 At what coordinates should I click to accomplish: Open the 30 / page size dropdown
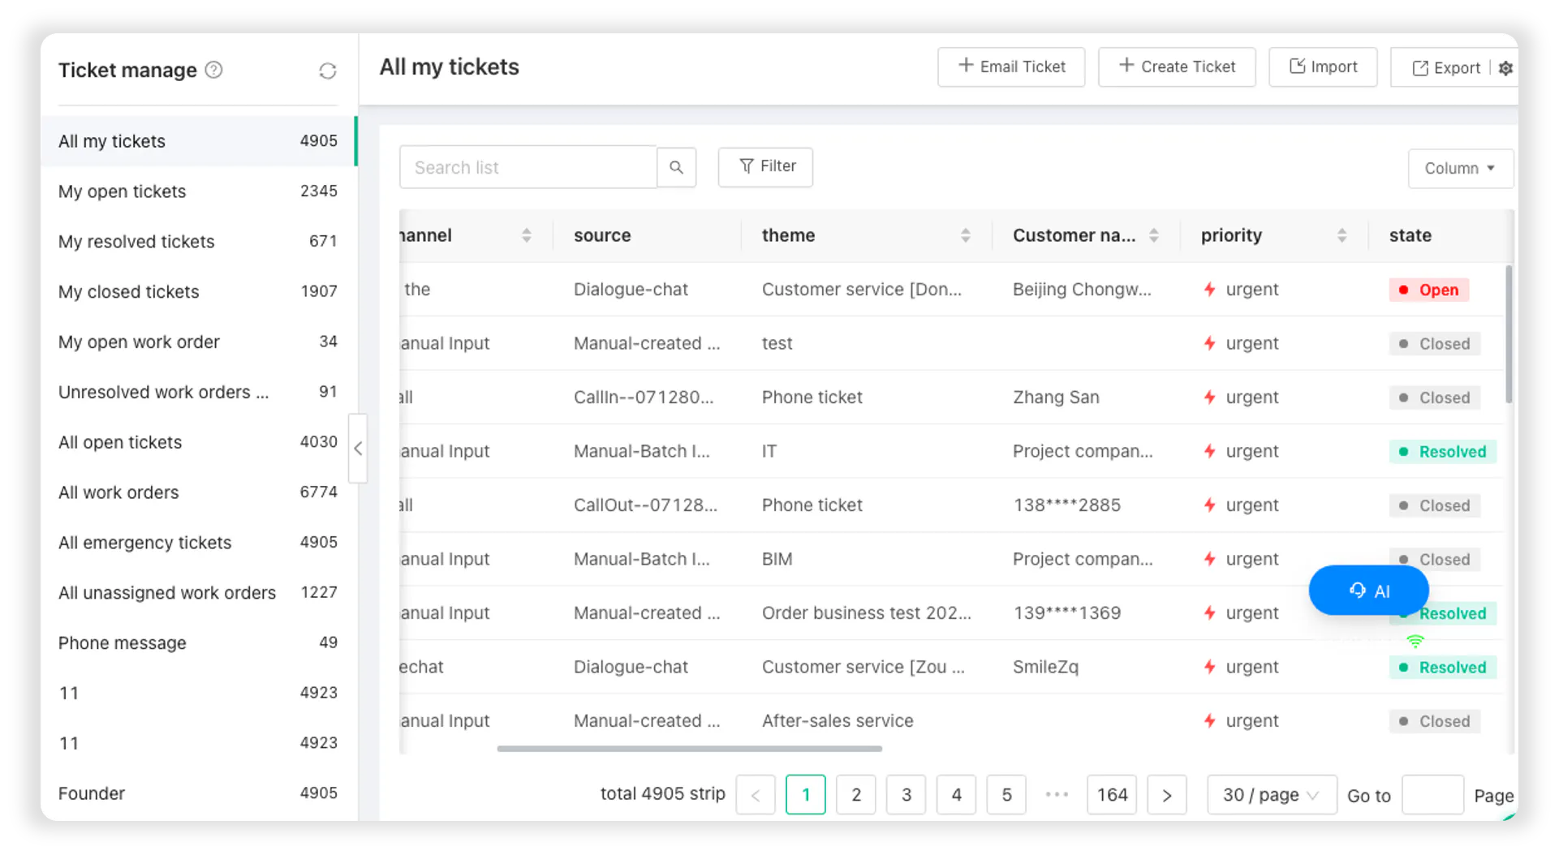pos(1272,795)
